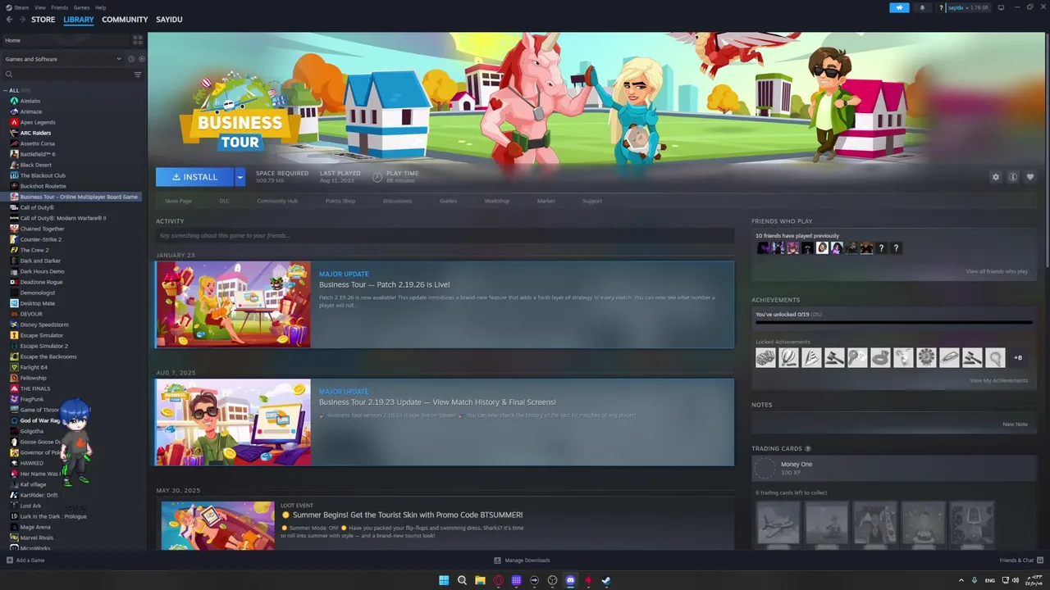1050x590 pixels.
Task: Click Trading Cards help question mark
Action: click(x=808, y=449)
